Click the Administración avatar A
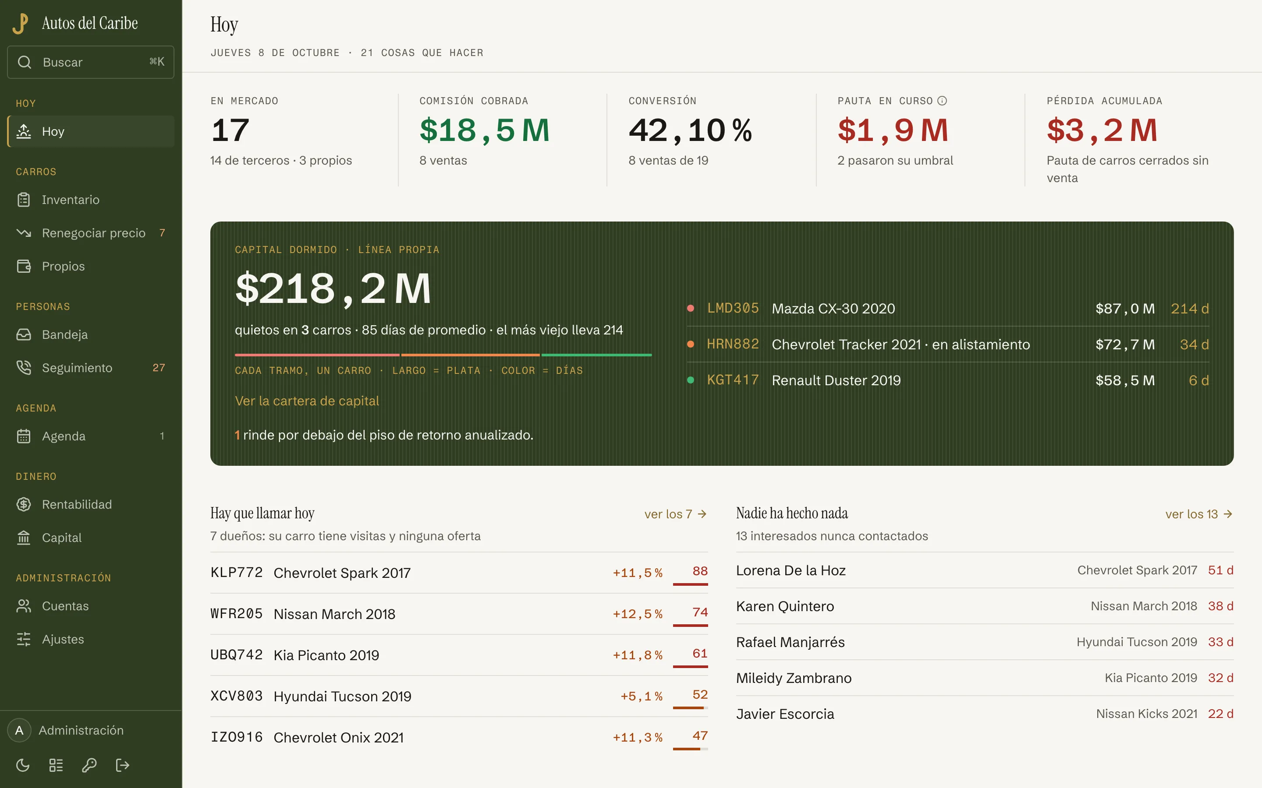The height and width of the screenshot is (788, 1262). [19, 730]
